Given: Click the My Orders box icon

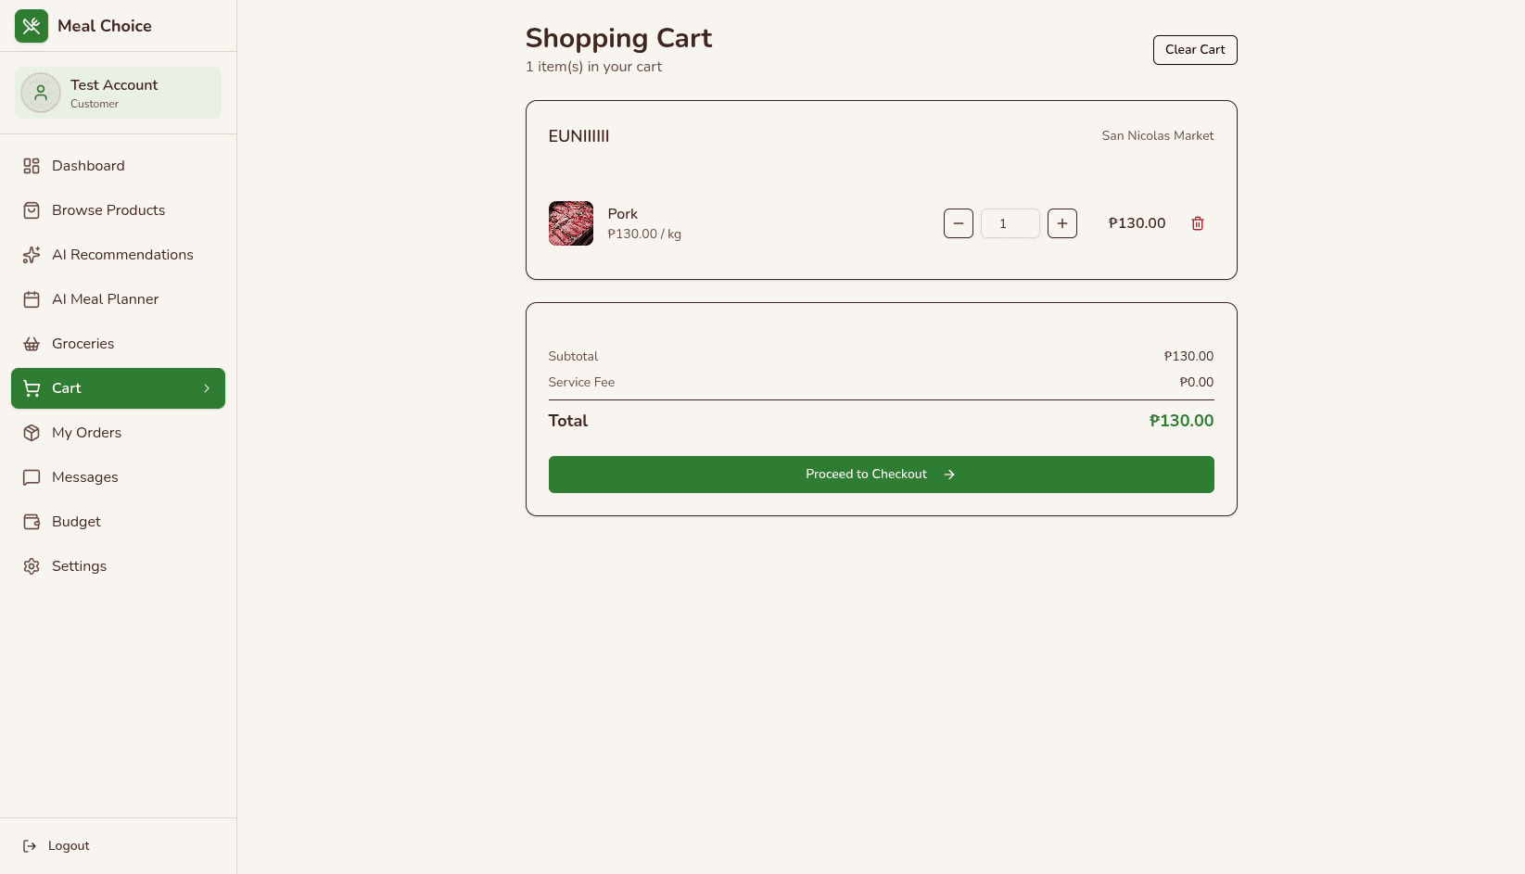Looking at the screenshot, I should (32, 433).
